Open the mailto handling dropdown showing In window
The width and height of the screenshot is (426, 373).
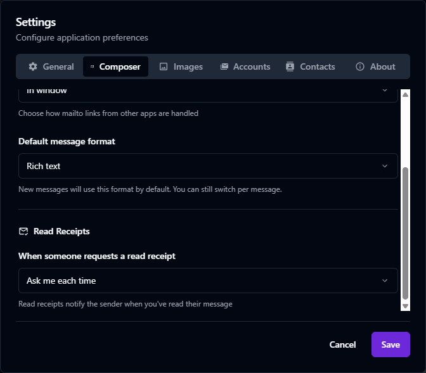click(x=208, y=92)
